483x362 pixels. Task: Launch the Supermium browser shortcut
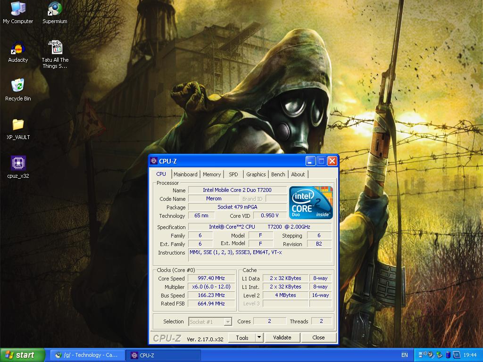coord(55,12)
